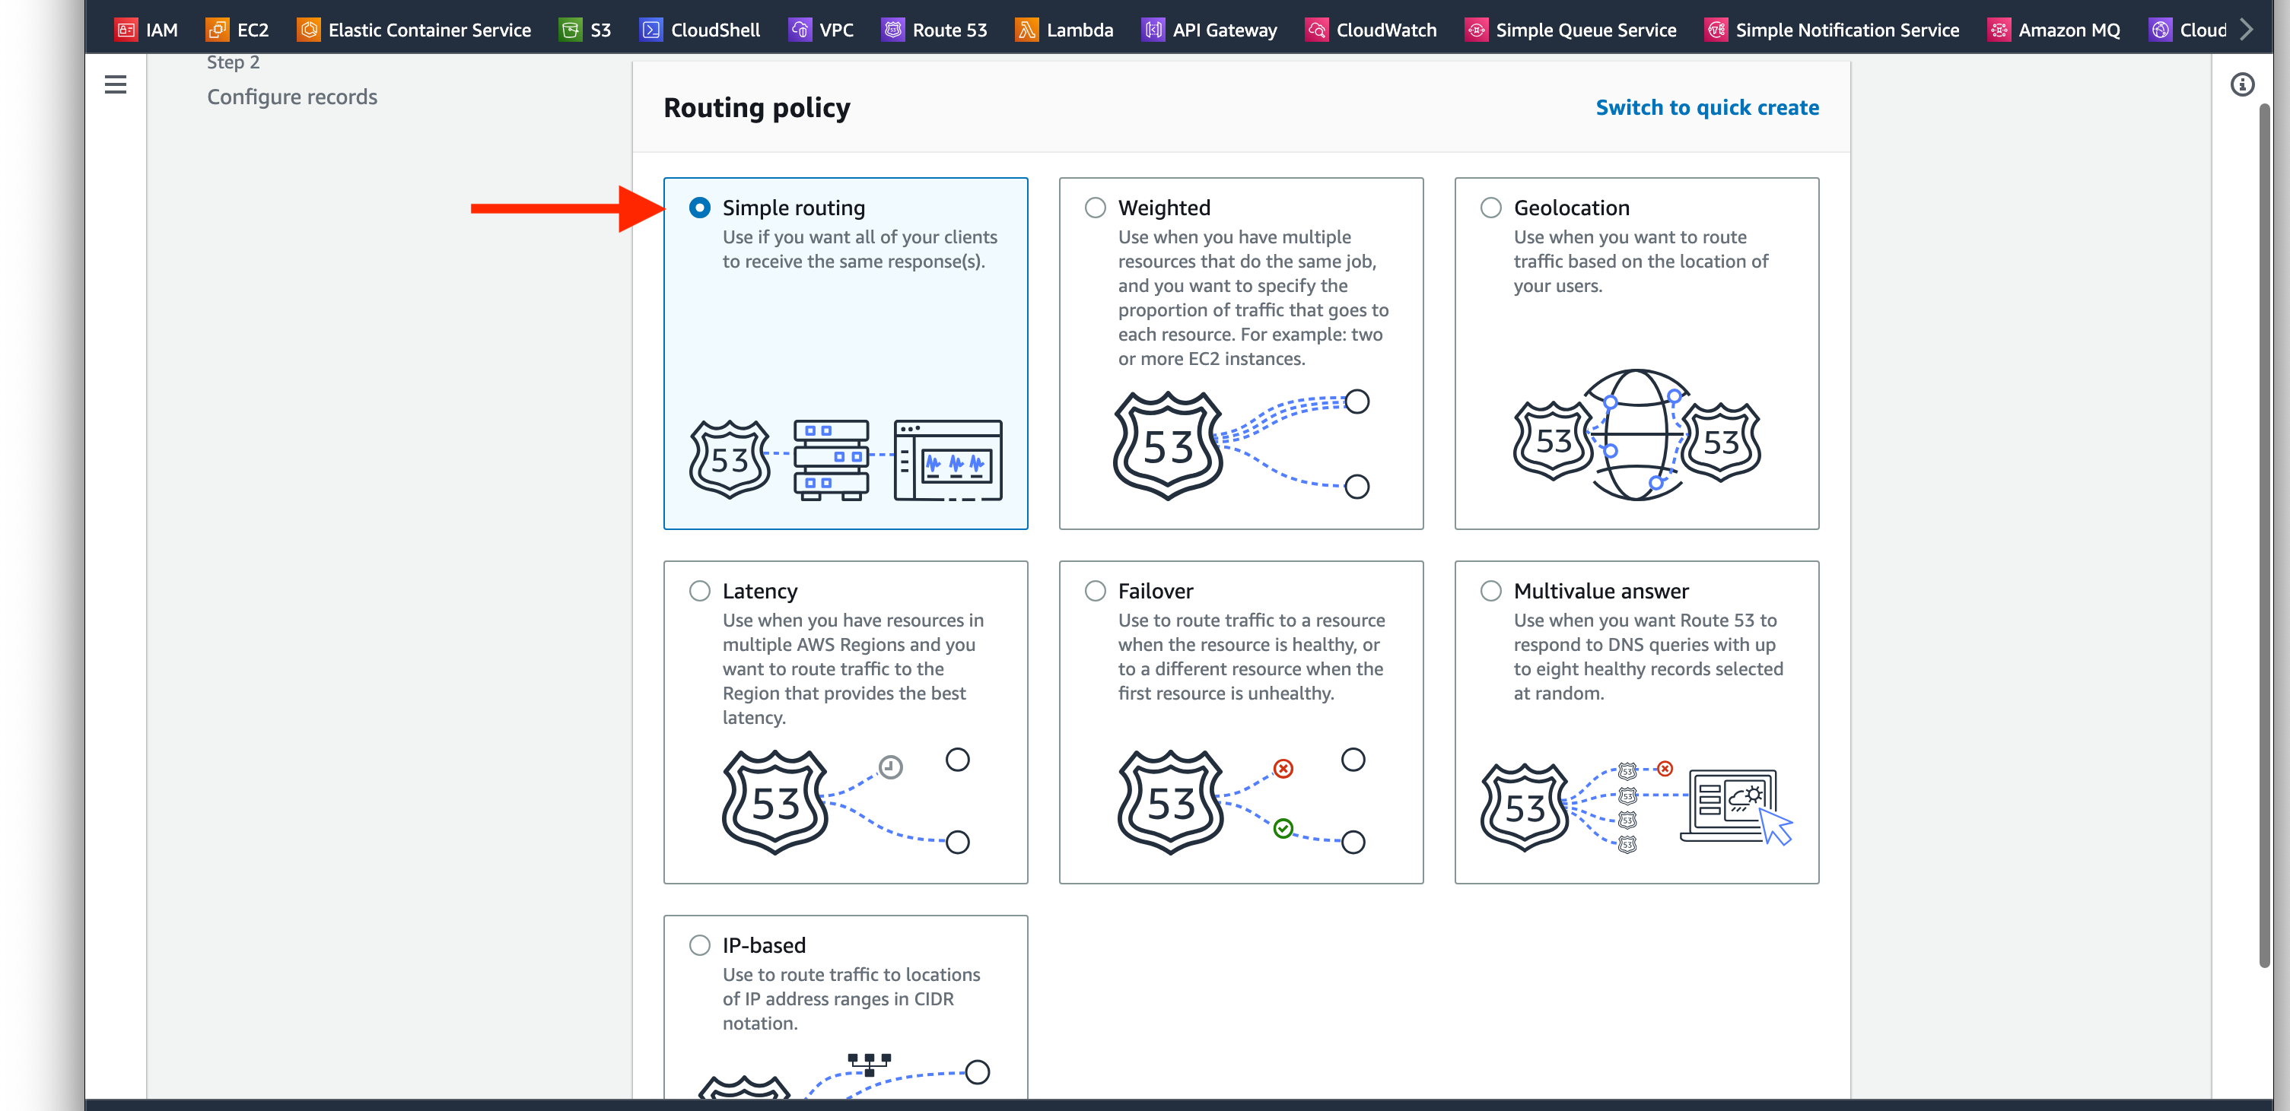Open the truncated Cloud service icon

(2160, 30)
